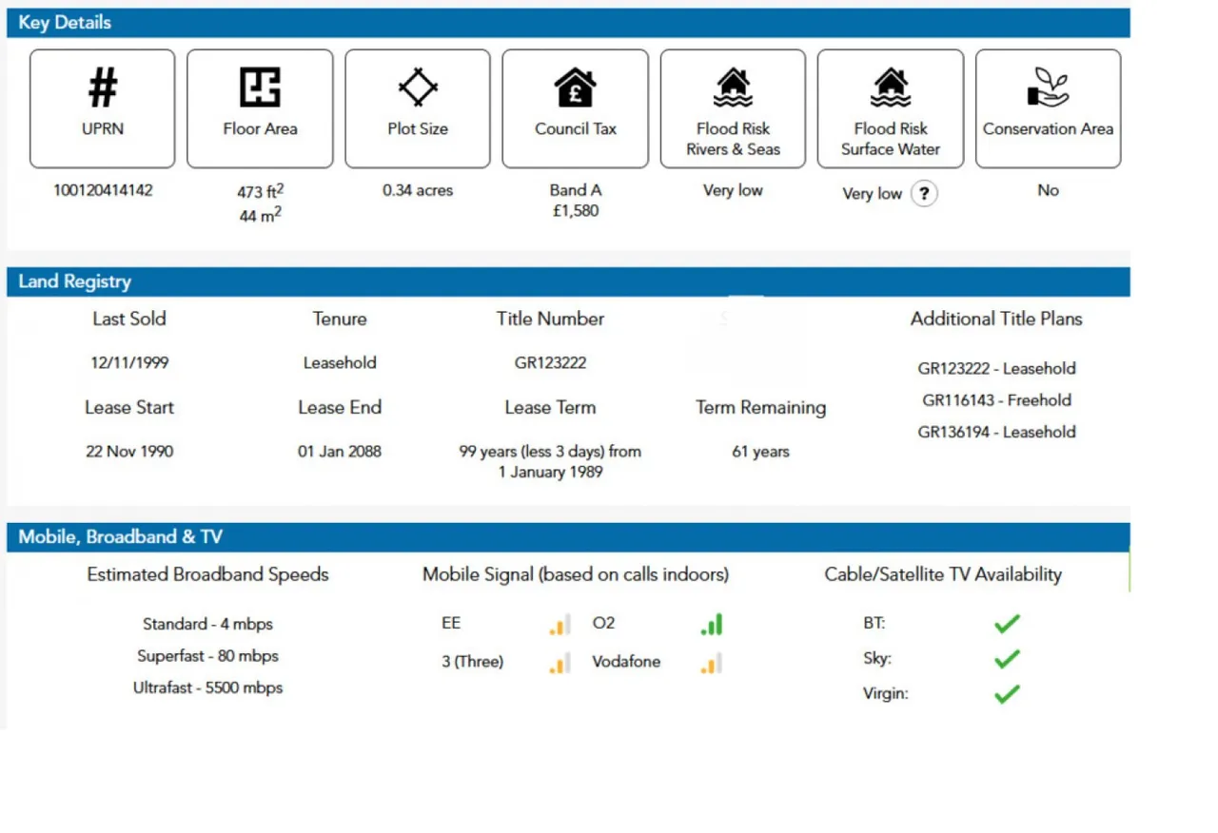Click the BT availability green checkmark

1007,624
